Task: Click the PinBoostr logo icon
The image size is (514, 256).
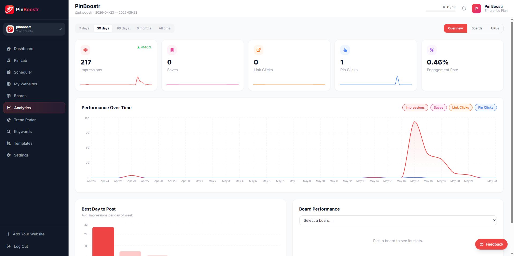Action: pos(10,9)
